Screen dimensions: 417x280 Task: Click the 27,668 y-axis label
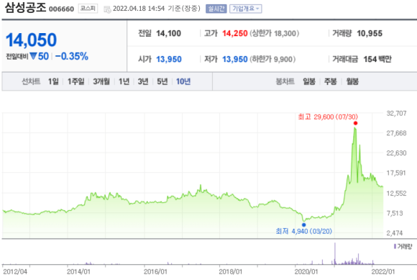click(x=397, y=133)
